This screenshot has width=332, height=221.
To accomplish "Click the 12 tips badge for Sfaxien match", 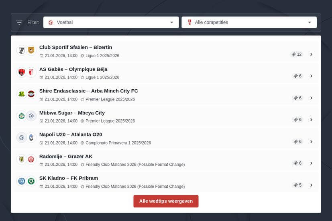I will [297, 54].
